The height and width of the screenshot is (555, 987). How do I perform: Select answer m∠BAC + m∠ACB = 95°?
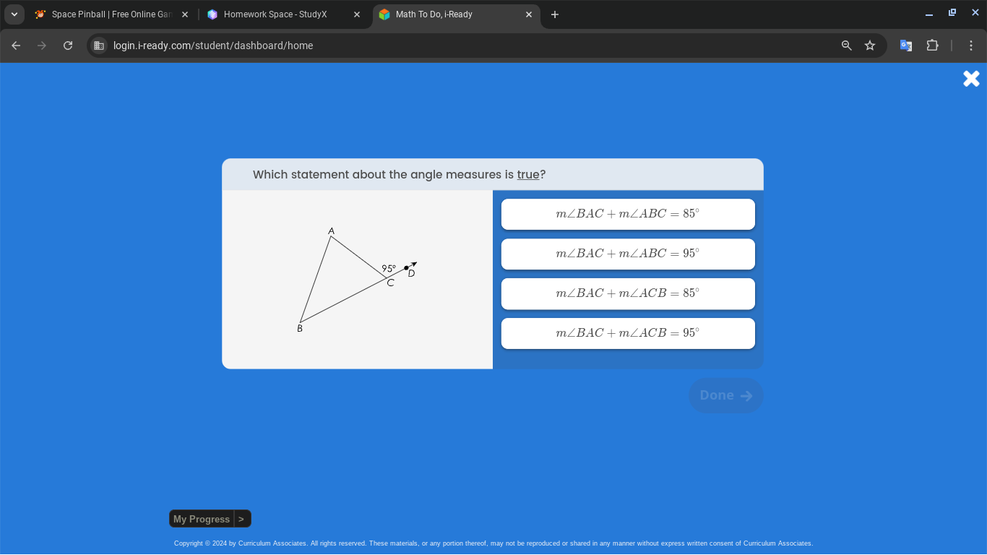tap(628, 333)
